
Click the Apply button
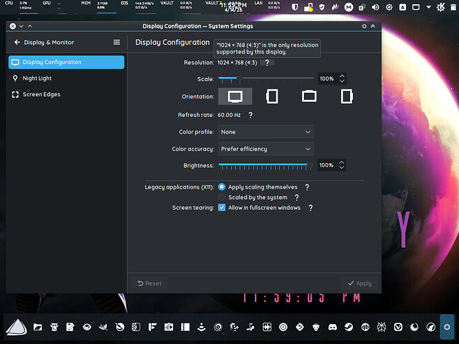(360, 283)
